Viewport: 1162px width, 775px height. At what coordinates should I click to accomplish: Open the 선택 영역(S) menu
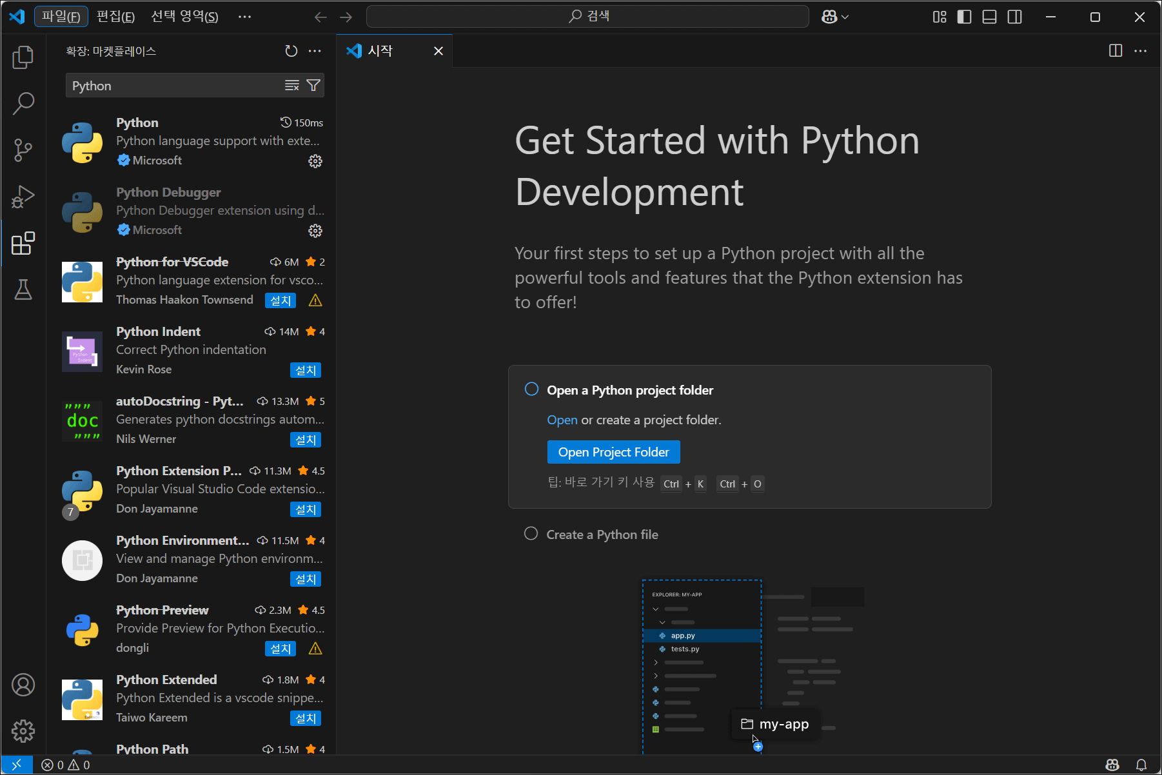(x=184, y=17)
